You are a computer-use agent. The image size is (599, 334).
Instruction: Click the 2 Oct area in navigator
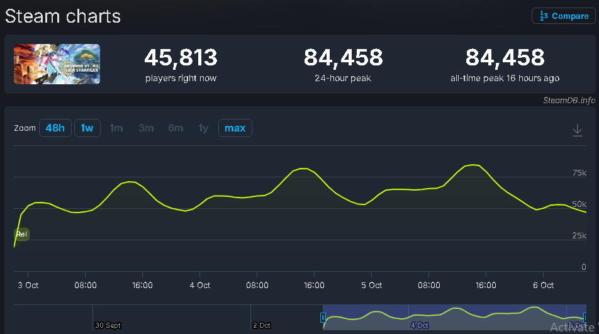pyautogui.click(x=261, y=325)
